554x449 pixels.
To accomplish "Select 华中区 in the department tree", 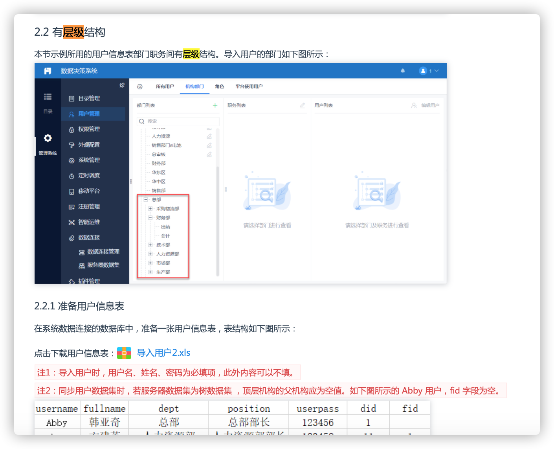I will [x=159, y=181].
